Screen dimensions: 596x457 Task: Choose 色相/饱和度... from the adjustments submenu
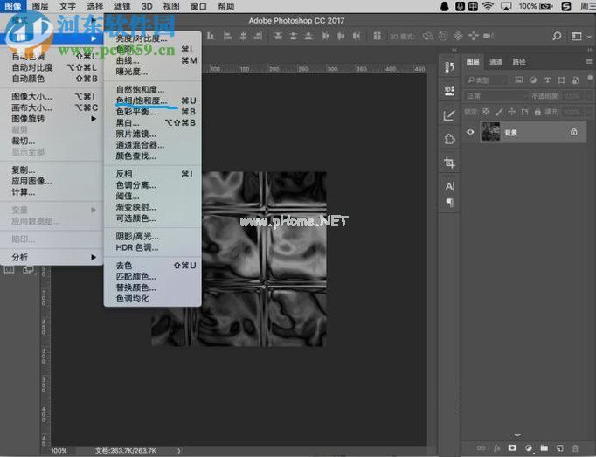point(142,100)
